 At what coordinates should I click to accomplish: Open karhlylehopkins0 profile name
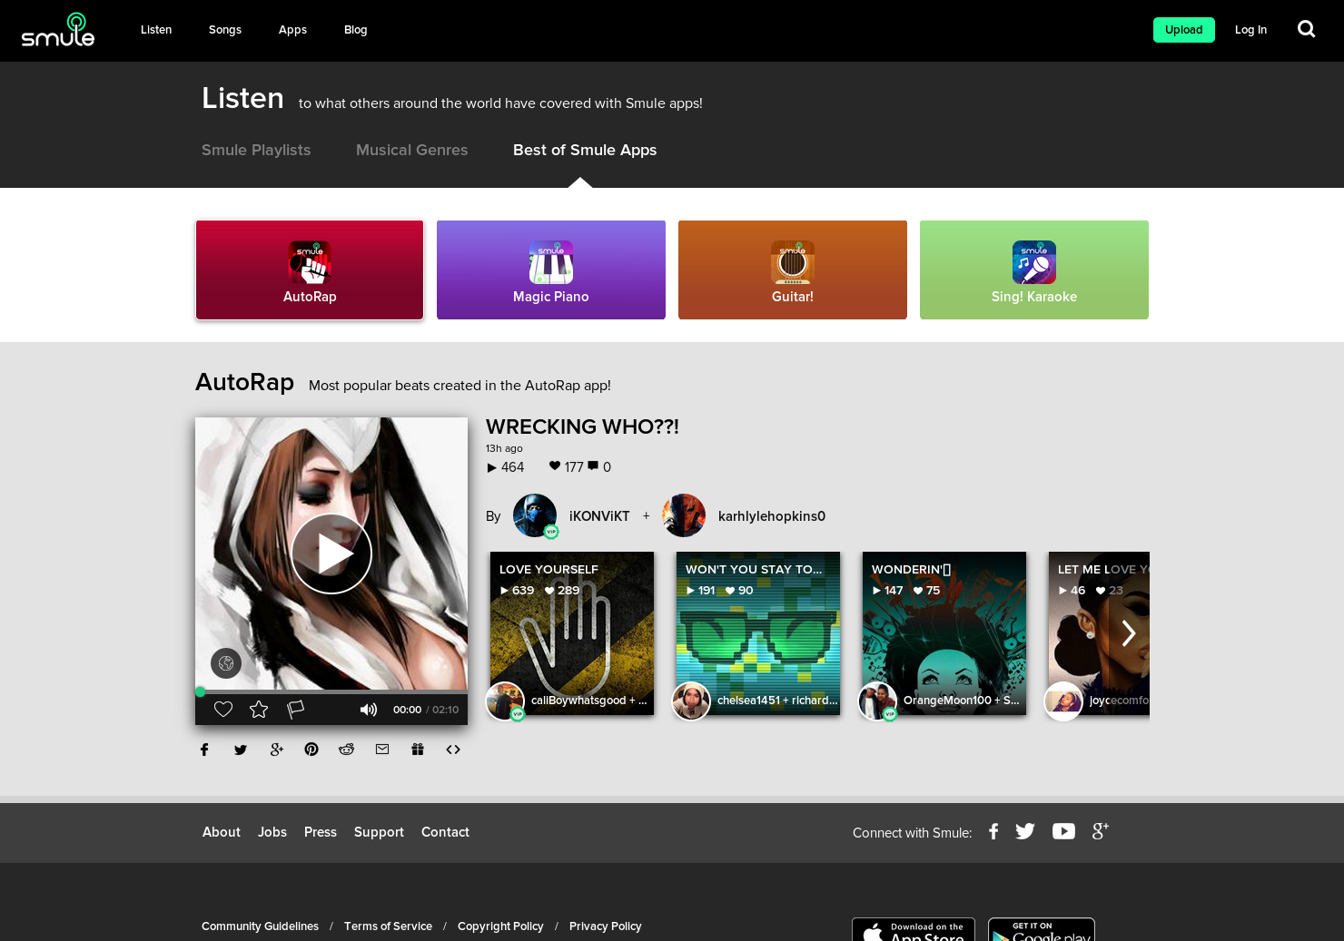772,516
